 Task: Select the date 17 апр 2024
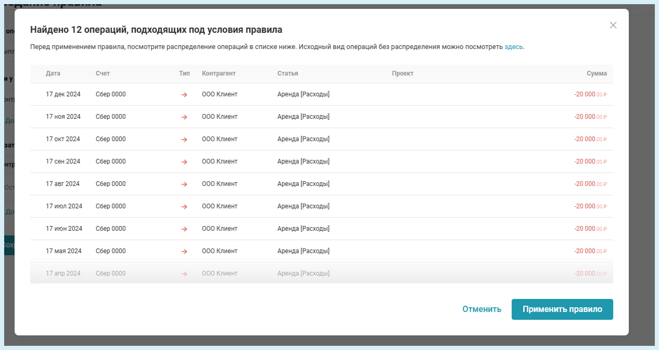coord(63,273)
